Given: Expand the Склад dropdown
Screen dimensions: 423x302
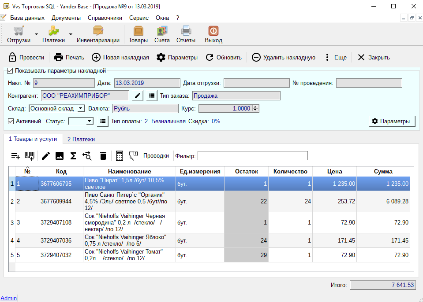Looking at the screenshot, I should pos(80,108).
